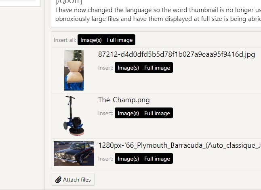
Task: Click the Insert all label
Action: [65, 40]
